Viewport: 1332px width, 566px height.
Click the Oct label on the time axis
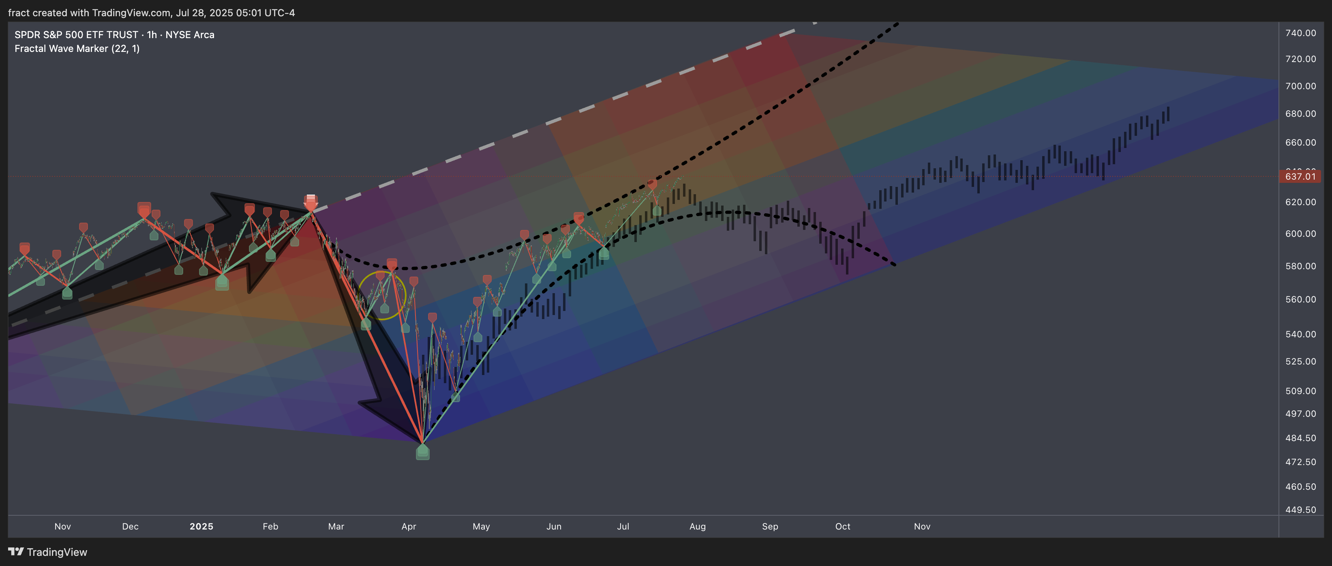(x=843, y=526)
